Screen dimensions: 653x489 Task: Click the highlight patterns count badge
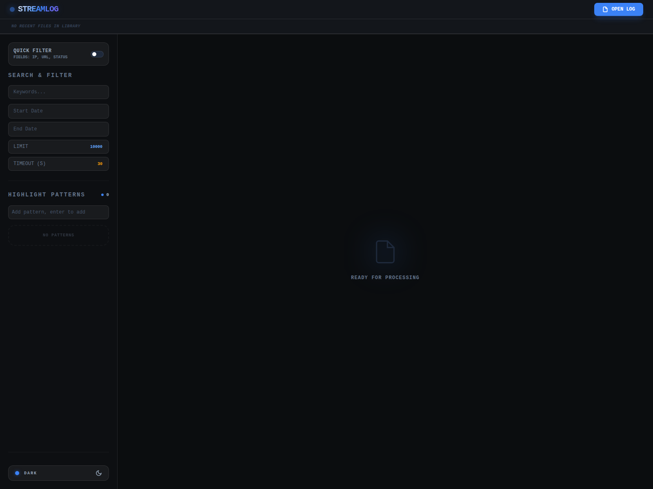[x=105, y=195]
